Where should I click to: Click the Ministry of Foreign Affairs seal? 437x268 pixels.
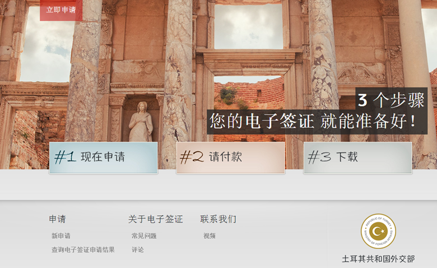tap(378, 231)
